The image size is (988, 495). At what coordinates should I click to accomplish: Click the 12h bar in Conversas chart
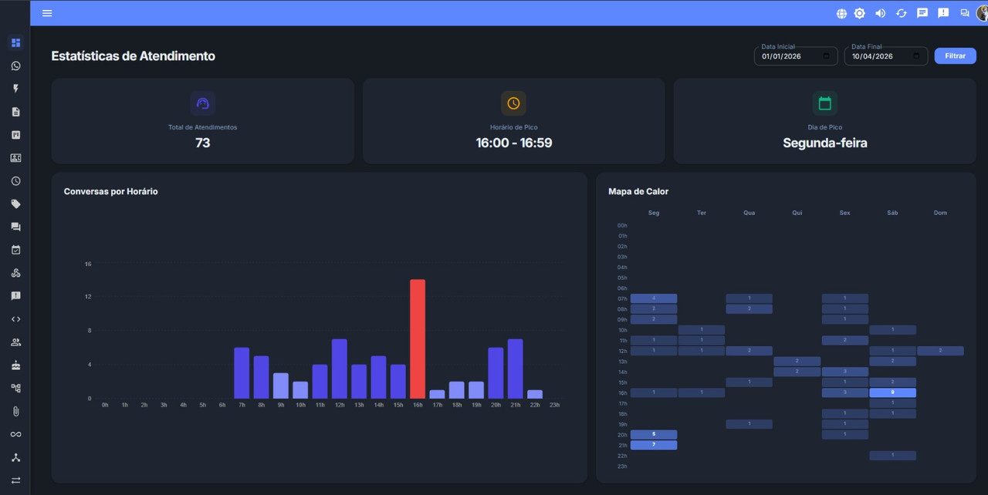[x=340, y=369]
